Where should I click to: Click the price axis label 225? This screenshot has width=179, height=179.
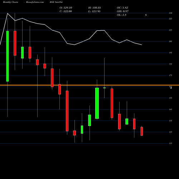click(x=170, y=19)
